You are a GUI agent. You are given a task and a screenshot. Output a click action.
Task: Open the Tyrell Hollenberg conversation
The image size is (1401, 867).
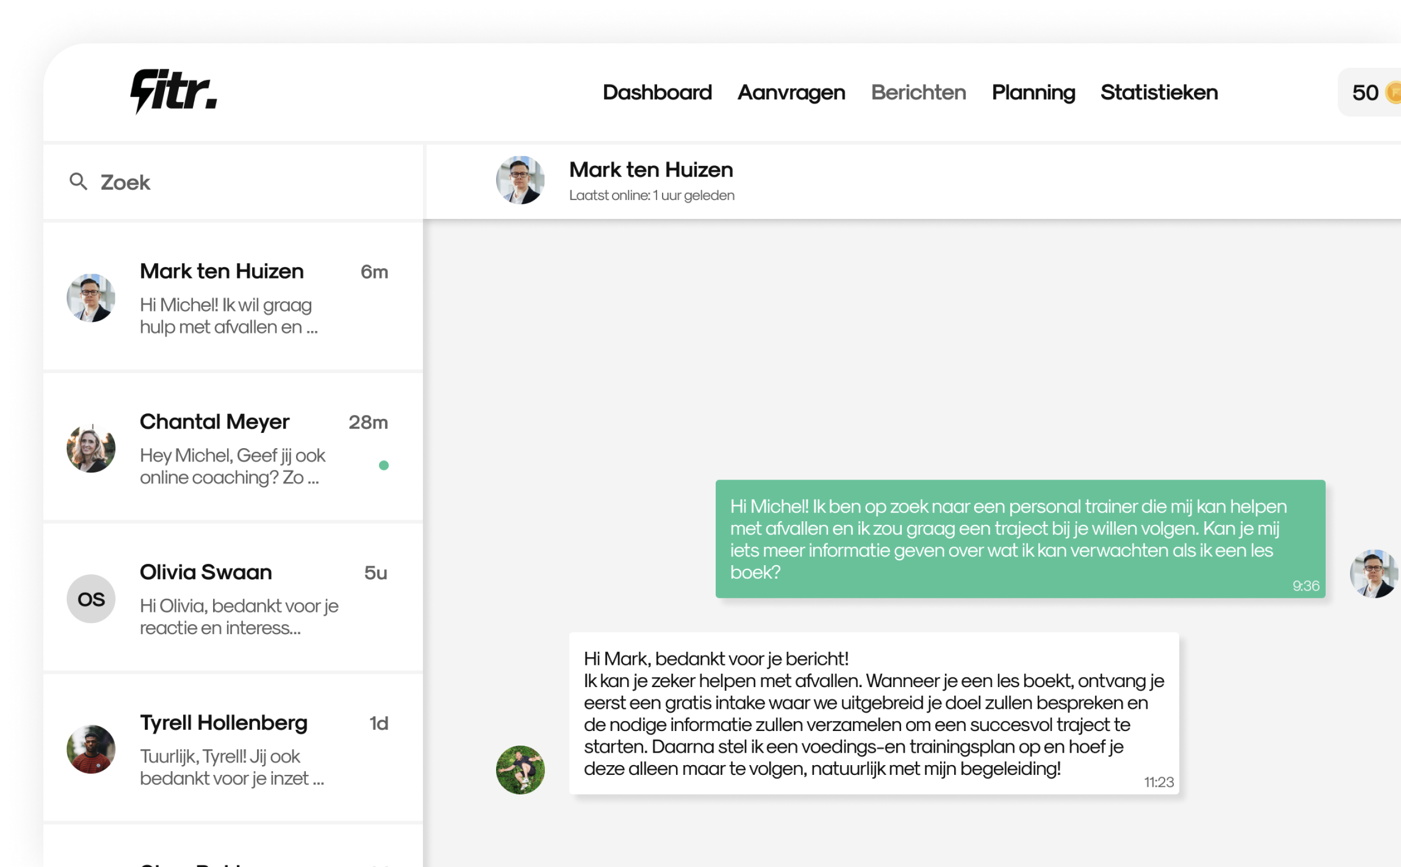pos(234,748)
